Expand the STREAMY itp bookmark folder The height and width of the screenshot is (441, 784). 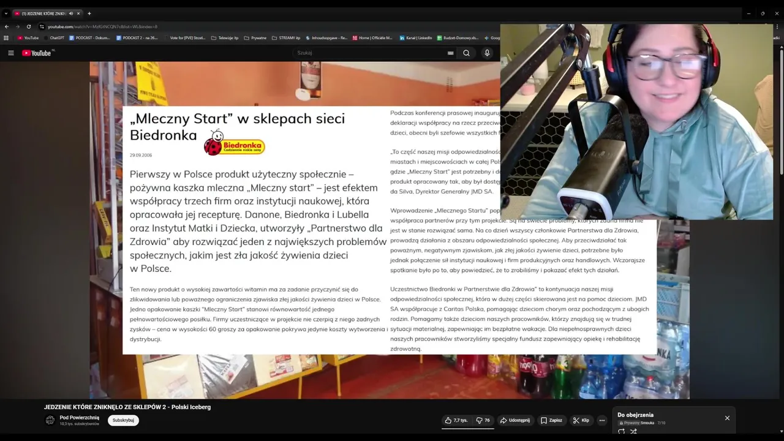(x=286, y=38)
